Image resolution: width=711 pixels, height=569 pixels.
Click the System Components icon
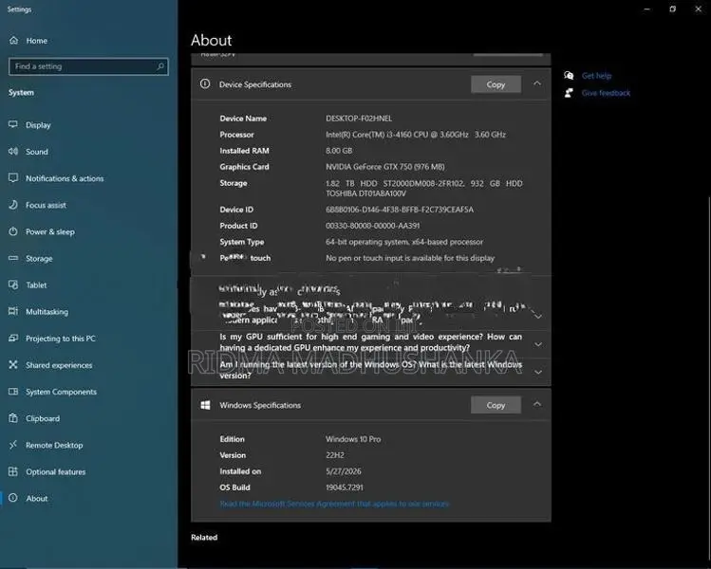tap(13, 392)
